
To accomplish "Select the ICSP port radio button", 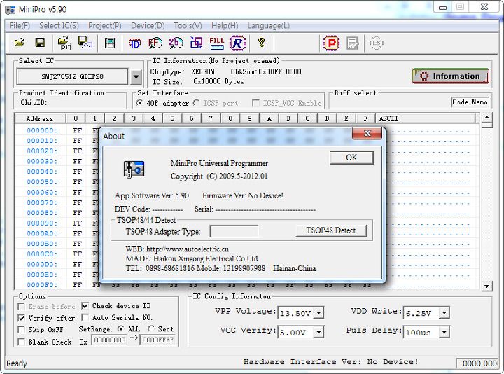I will pos(196,103).
